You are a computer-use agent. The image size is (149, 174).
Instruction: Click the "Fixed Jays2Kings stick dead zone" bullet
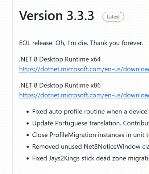[x=91, y=158]
